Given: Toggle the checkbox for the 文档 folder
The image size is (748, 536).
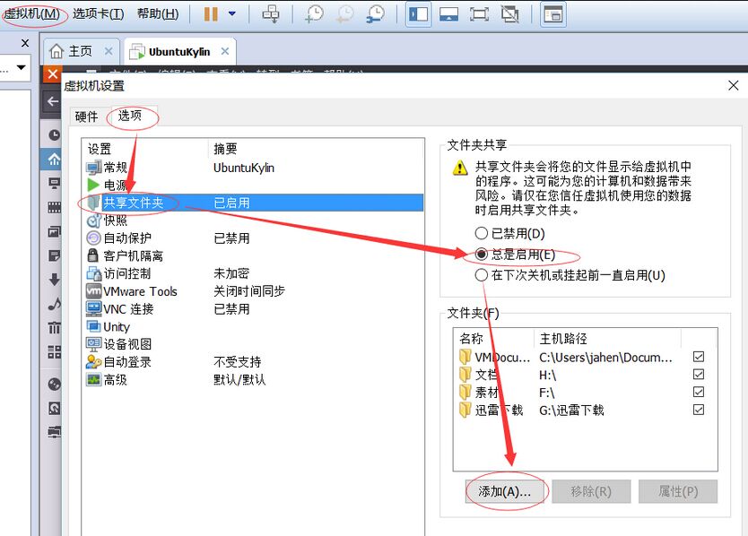Looking at the screenshot, I should coord(699,375).
